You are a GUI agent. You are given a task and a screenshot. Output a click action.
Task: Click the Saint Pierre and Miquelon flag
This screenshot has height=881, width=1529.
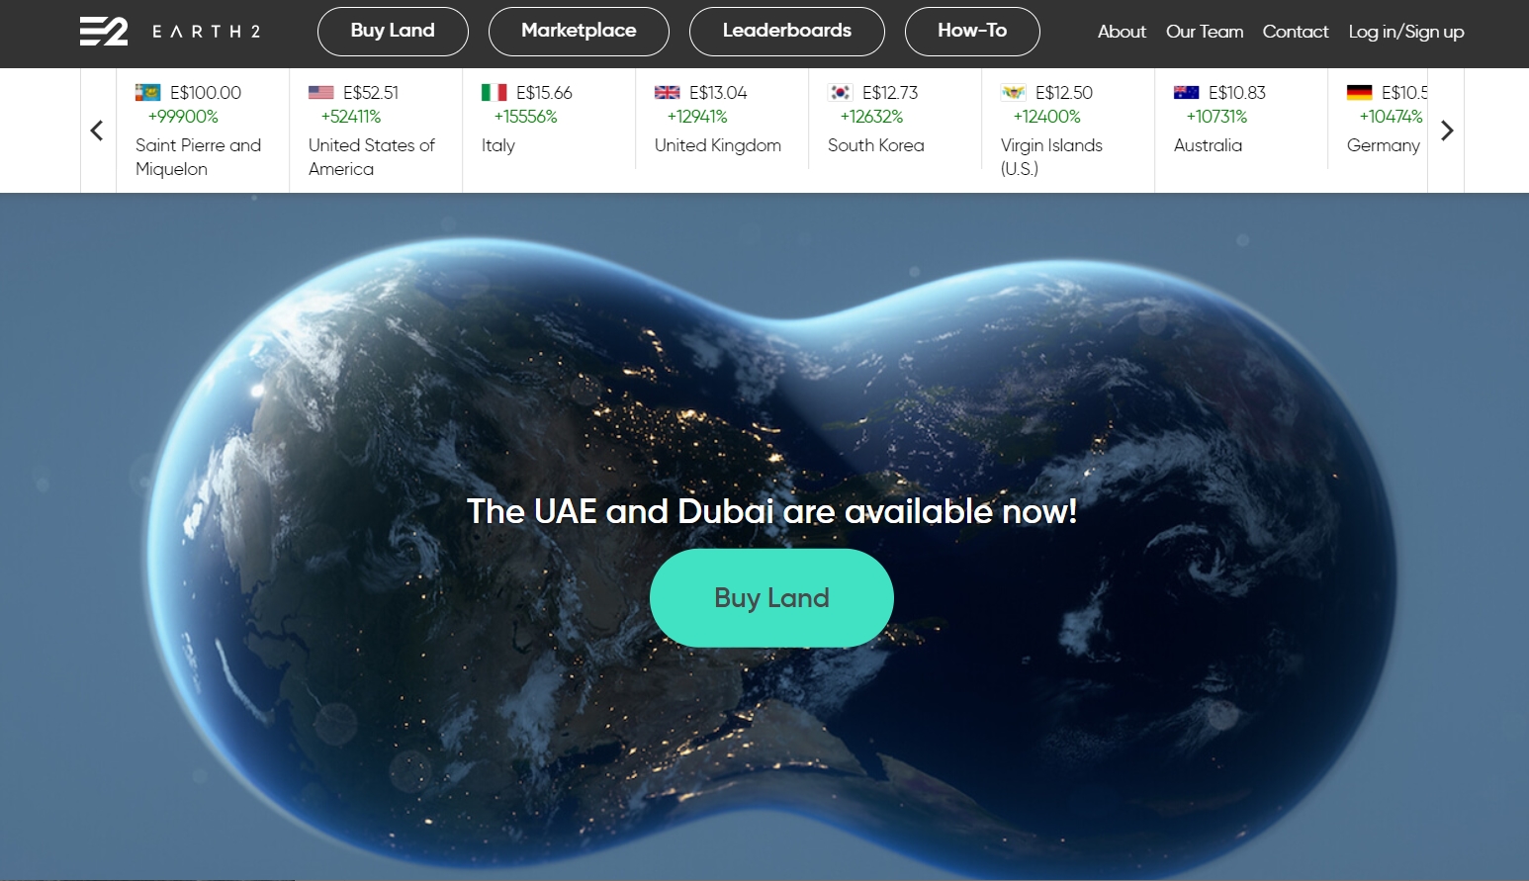pyautogui.click(x=148, y=93)
